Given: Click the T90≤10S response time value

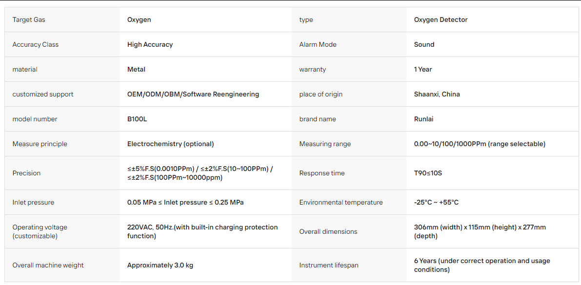Looking at the screenshot, I should [x=428, y=173].
